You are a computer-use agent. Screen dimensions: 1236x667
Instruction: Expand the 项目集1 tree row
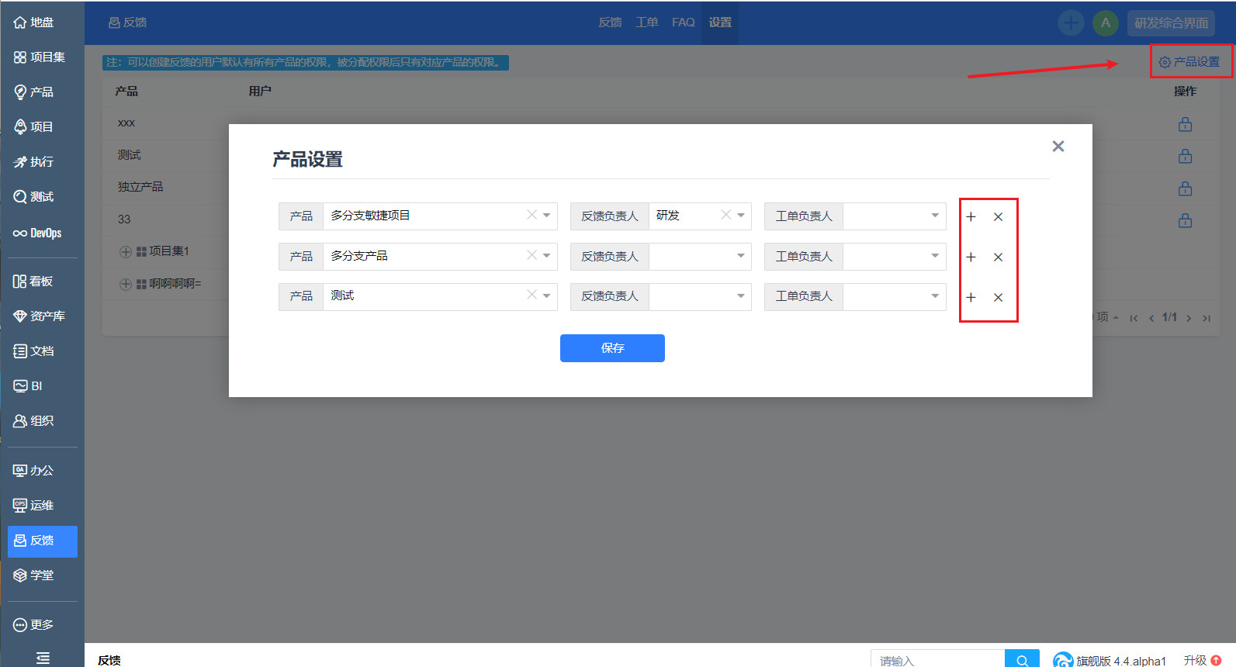click(125, 252)
